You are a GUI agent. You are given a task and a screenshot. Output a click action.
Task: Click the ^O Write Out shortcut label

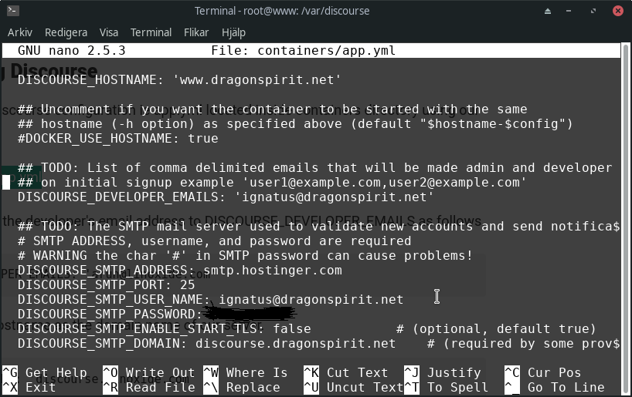[149, 373]
